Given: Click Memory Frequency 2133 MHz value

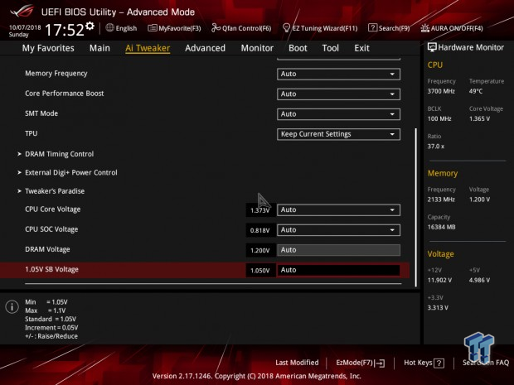Looking at the screenshot, I should [x=441, y=200].
